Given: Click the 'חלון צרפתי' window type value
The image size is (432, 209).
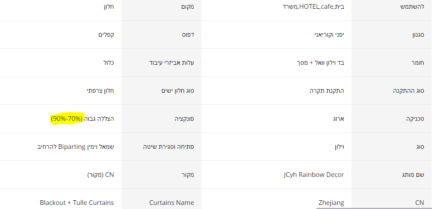Looking at the screenshot, I should 100,90.
